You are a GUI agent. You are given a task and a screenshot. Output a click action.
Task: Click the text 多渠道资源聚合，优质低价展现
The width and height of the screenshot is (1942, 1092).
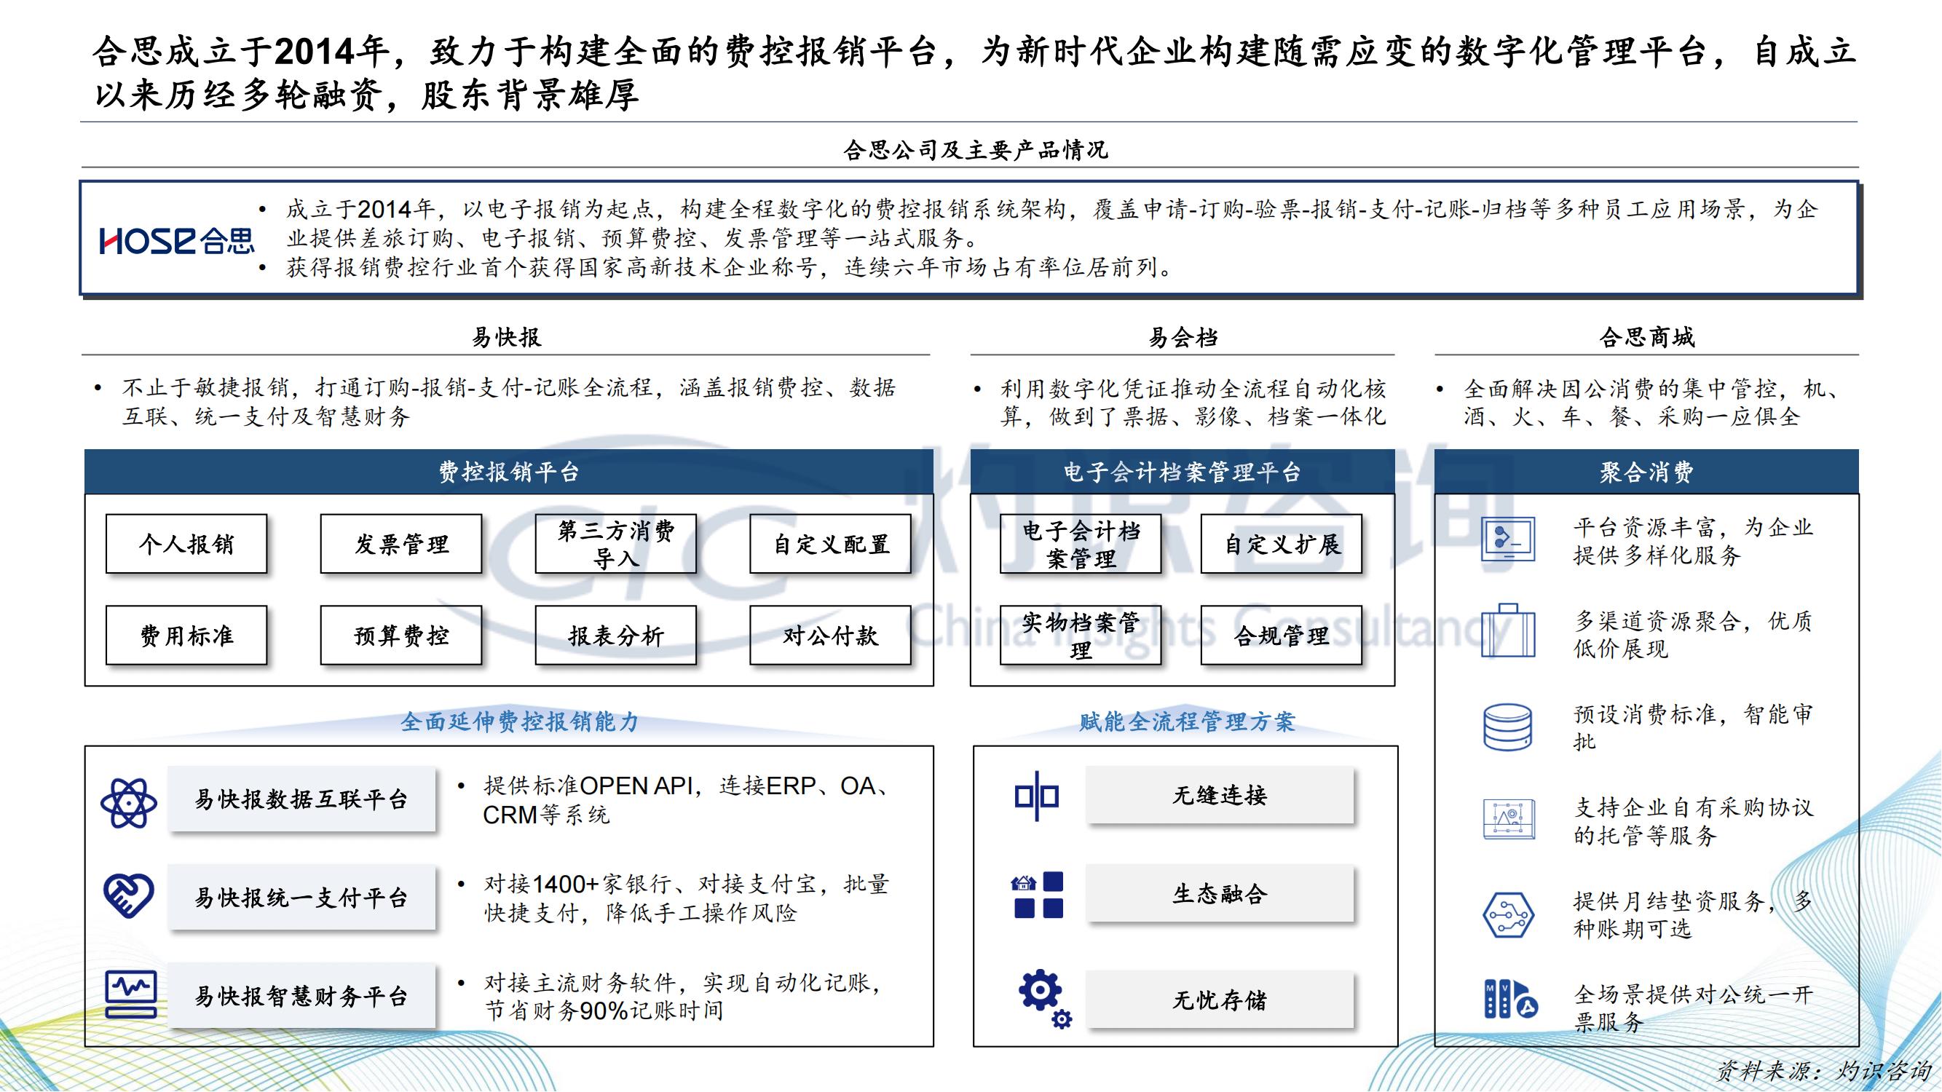click(1693, 634)
